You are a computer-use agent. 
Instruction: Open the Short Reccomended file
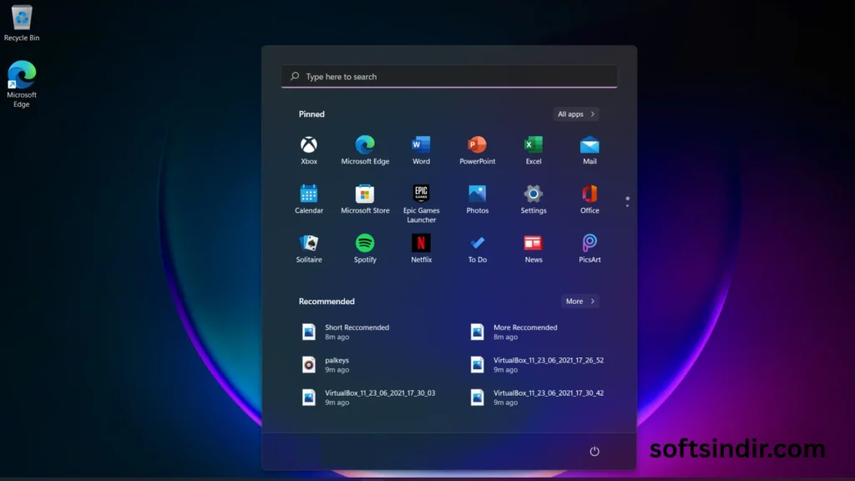[x=356, y=332]
